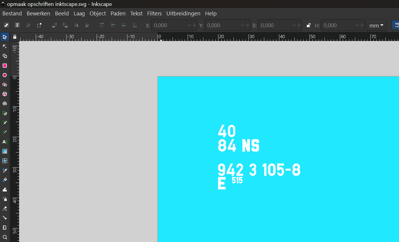The height and width of the screenshot is (242, 399).
Task: Increase the X value with plus
Action: click(194, 25)
